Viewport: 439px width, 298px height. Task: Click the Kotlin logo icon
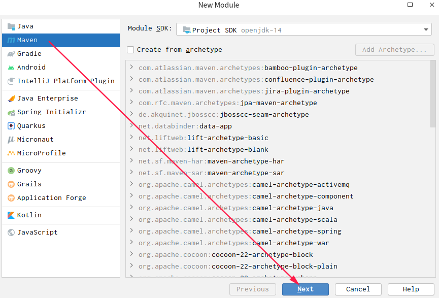coord(11,215)
